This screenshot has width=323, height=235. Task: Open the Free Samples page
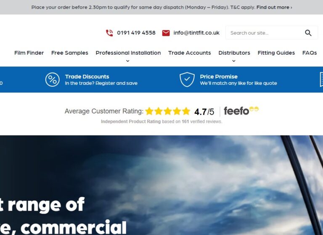click(x=70, y=53)
